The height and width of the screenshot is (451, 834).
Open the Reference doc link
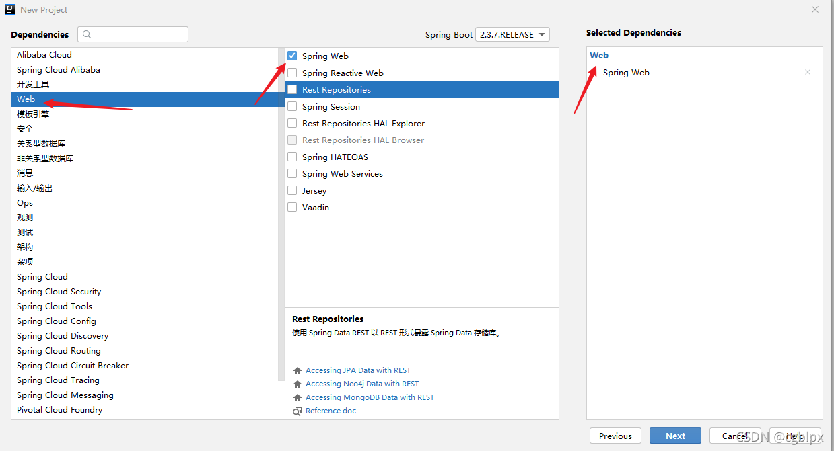pos(331,411)
